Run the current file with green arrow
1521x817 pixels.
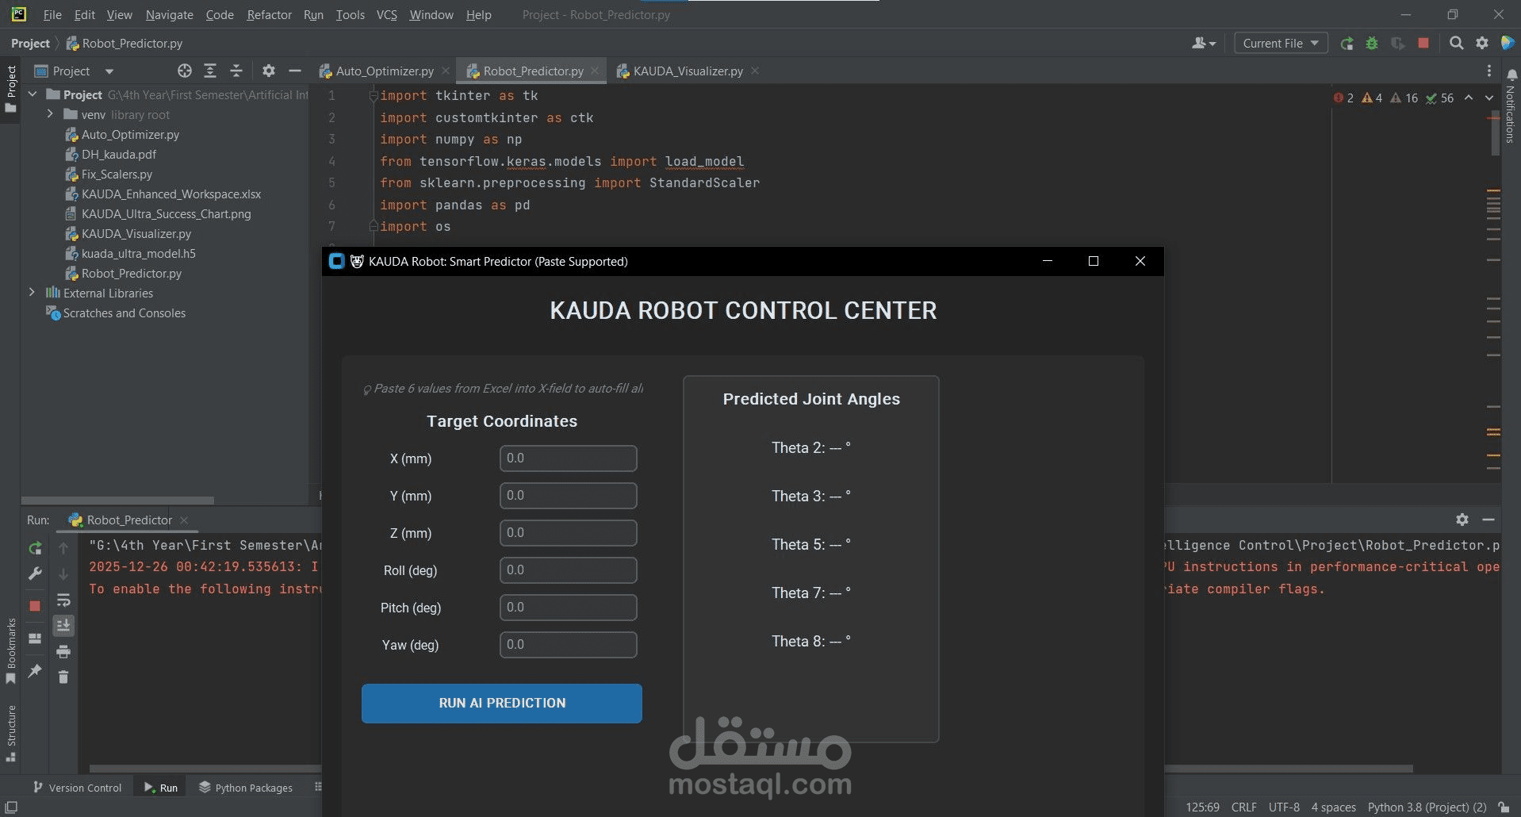point(1347,44)
